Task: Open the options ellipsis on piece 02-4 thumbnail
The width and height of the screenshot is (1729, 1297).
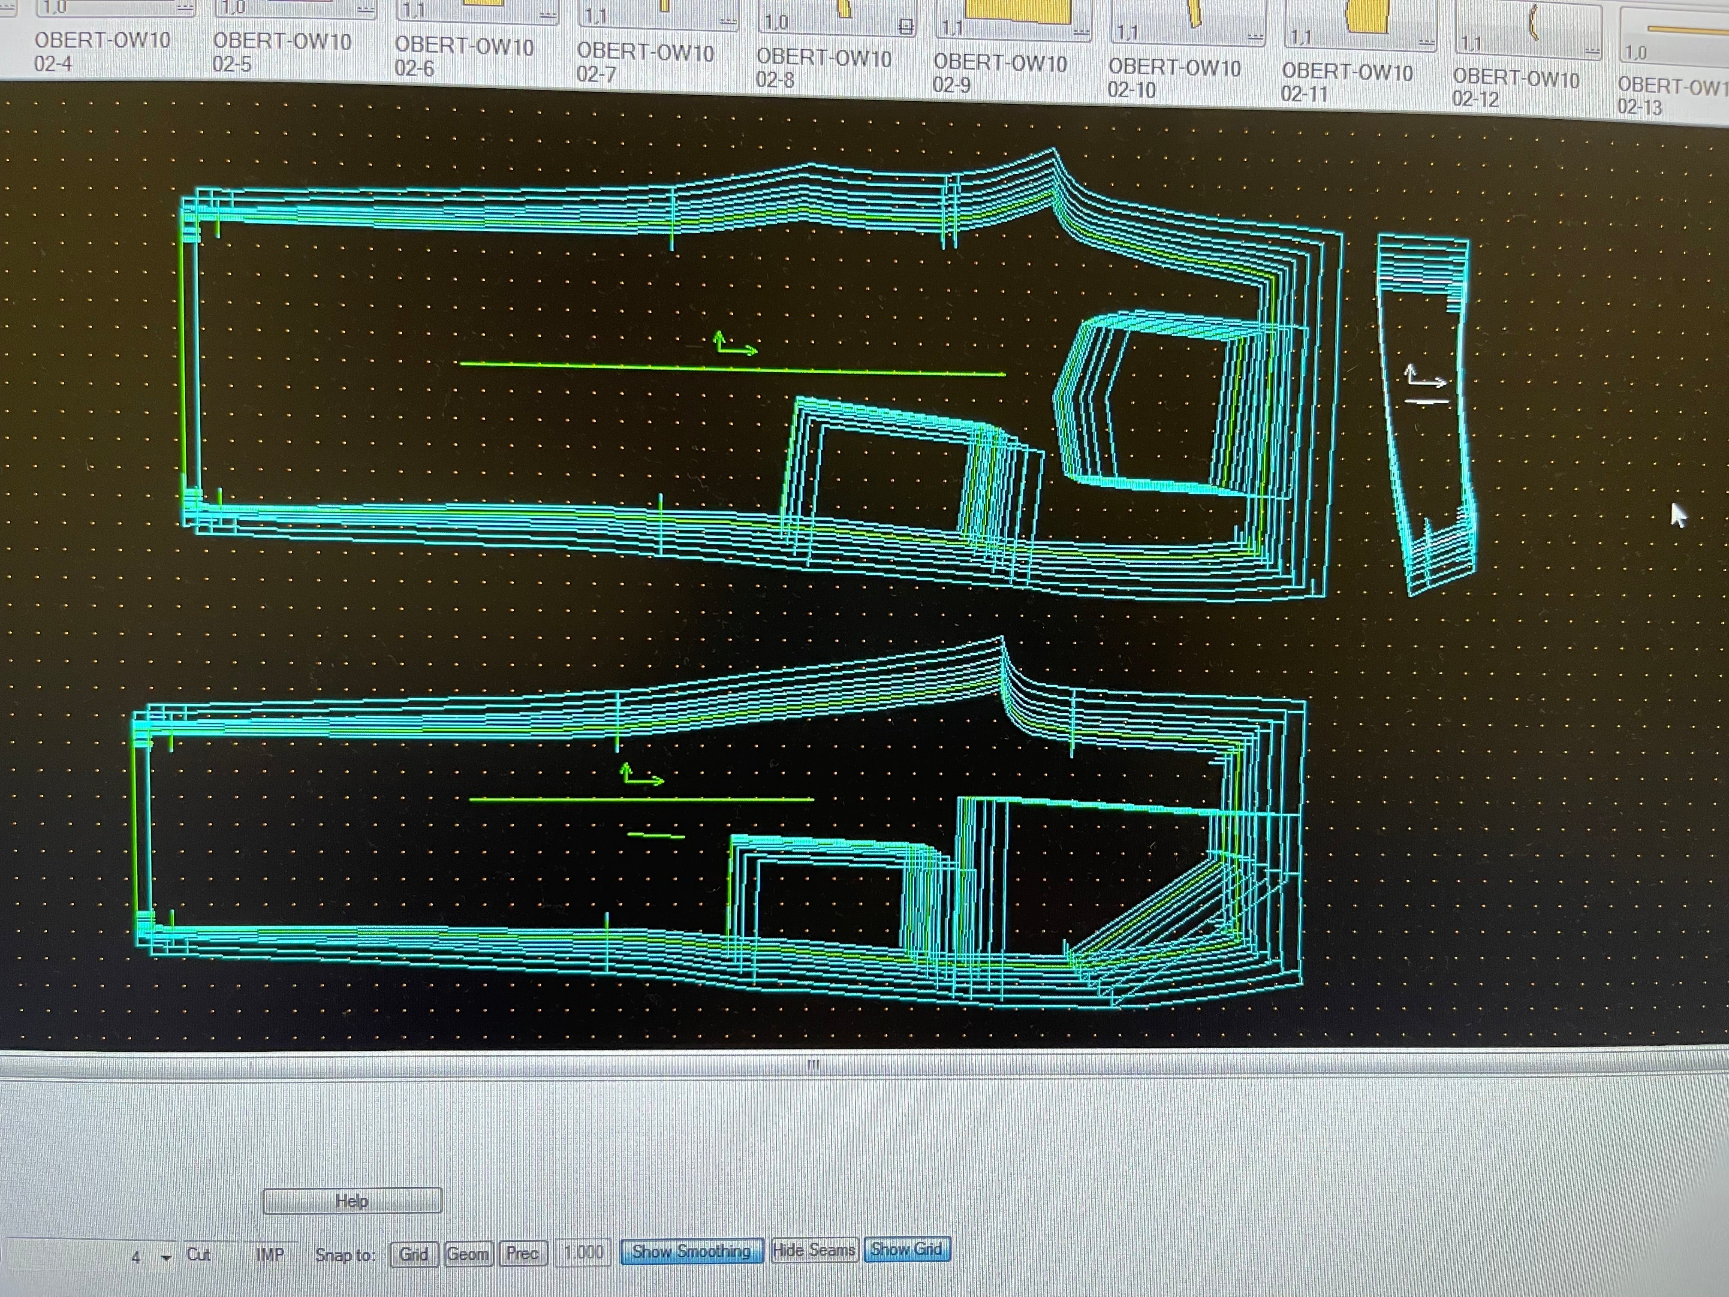Action: [185, 8]
